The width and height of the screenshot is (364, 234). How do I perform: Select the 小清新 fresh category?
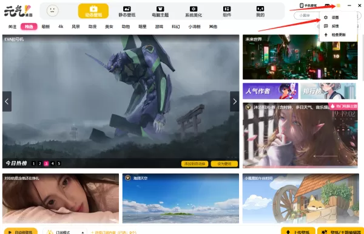(195, 27)
